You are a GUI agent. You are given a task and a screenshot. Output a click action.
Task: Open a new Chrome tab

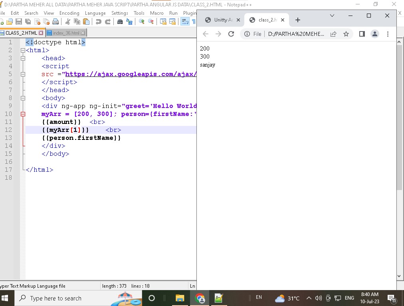tap(297, 20)
